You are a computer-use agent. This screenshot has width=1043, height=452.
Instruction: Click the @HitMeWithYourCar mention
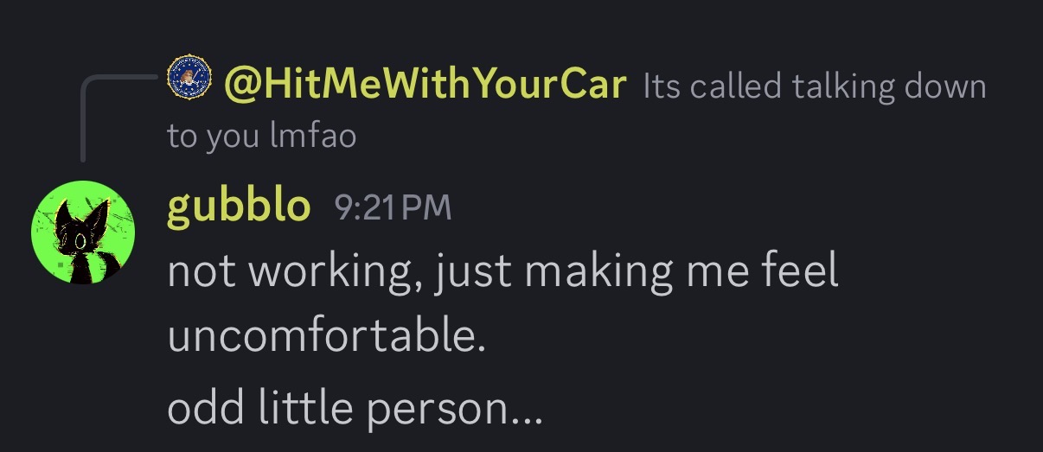coord(425,85)
